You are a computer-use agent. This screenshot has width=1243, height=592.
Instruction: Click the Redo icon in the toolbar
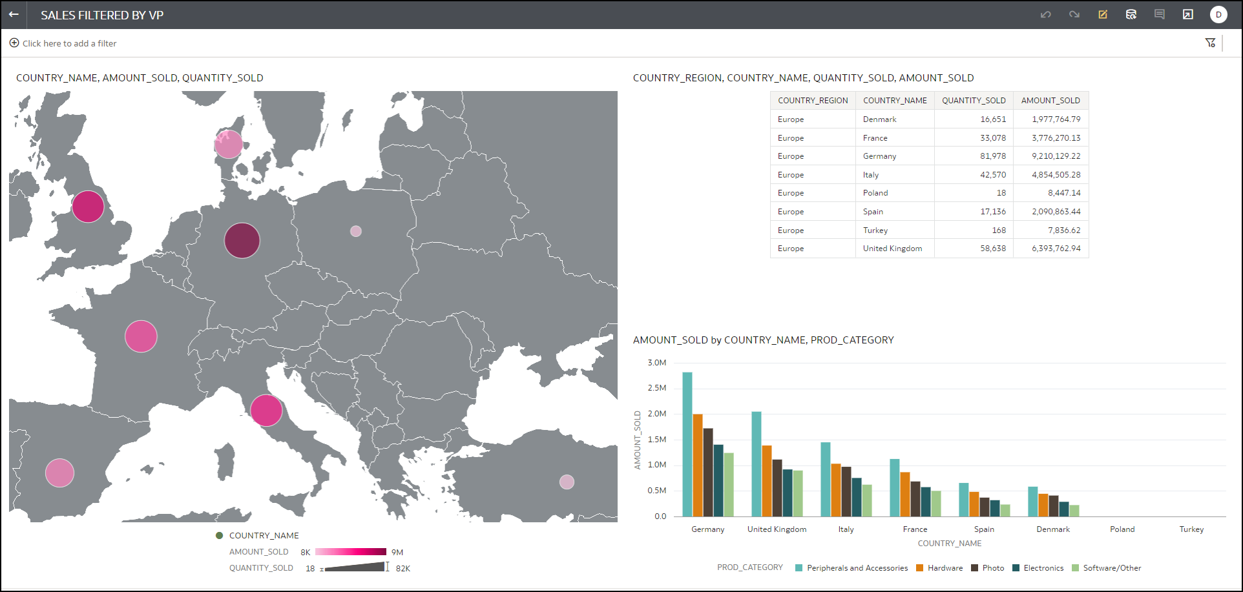(1074, 14)
